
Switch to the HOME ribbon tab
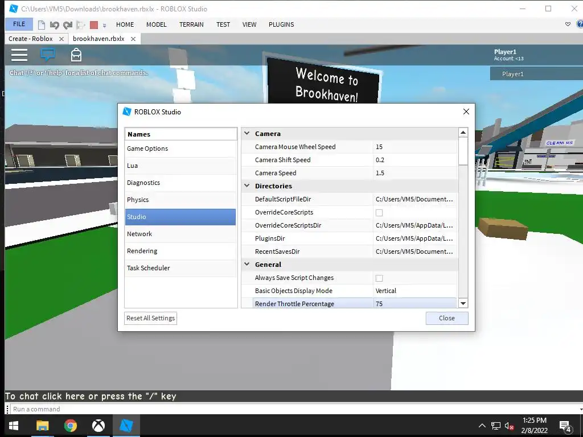pyautogui.click(x=125, y=24)
